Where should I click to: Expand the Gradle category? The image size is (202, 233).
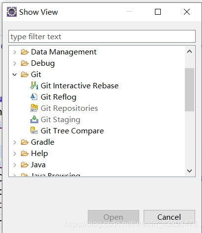15,142
